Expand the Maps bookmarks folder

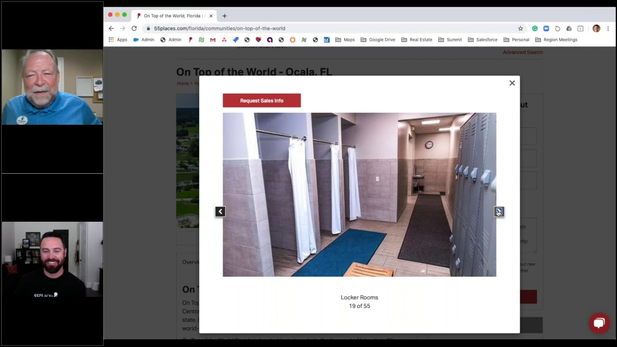click(x=345, y=40)
